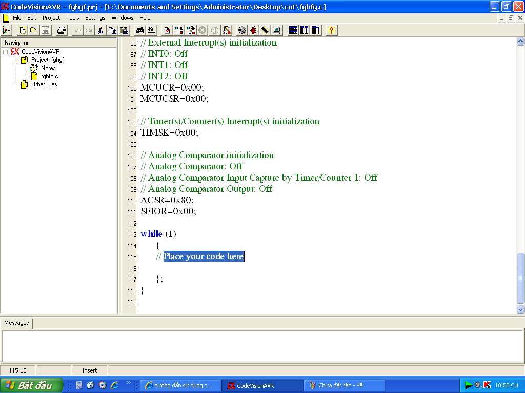Click the Help question mark icon

pyautogui.click(x=332, y=30)
